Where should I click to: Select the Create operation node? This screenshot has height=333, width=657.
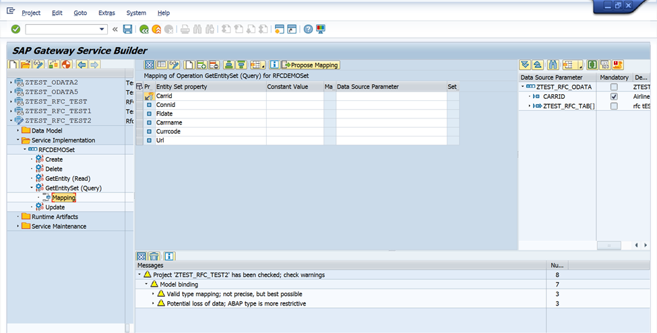[x=54, y=159]
